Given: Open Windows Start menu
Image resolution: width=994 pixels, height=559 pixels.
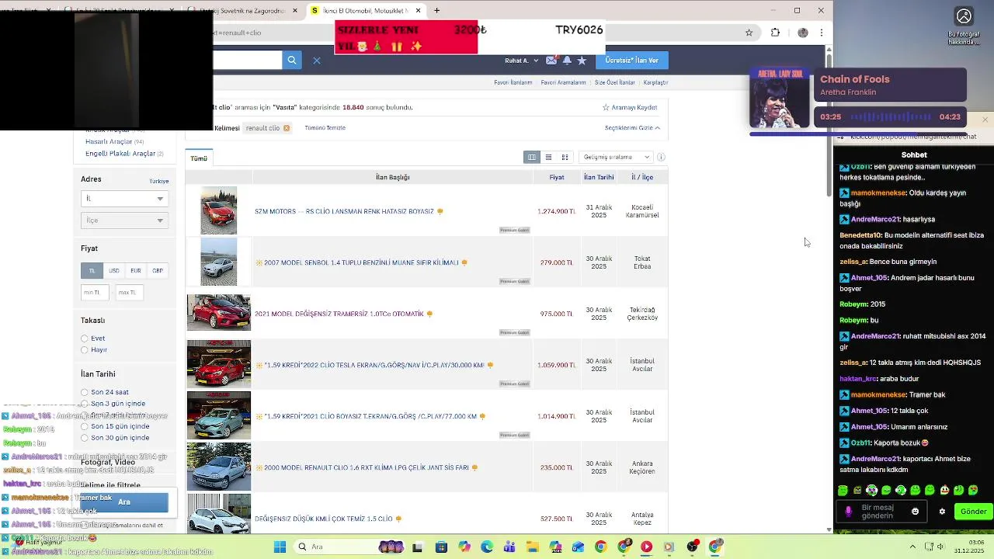Looking at the screenshot, I should point(280,547).
